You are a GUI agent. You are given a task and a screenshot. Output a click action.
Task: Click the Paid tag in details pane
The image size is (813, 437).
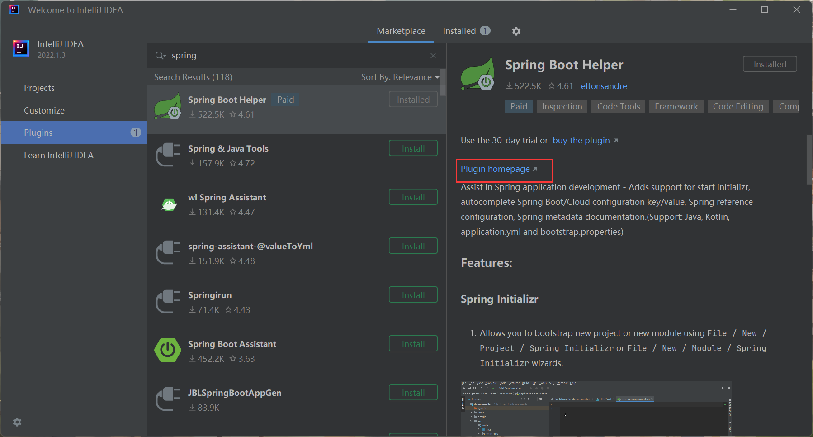coord(519,106)
